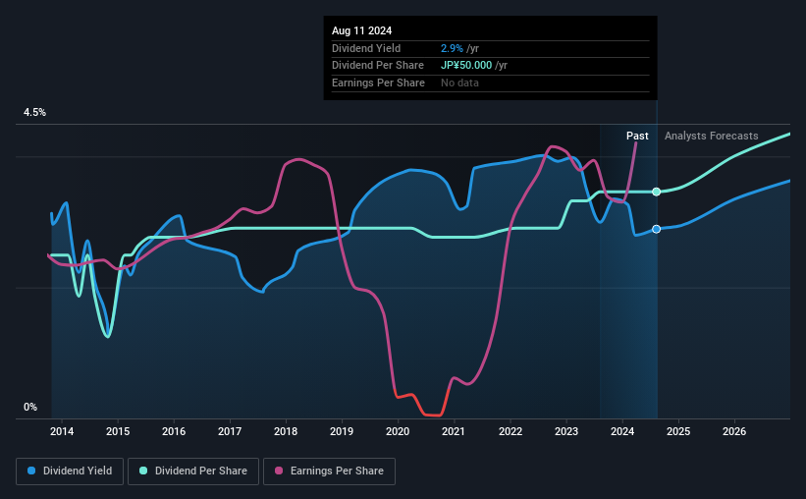Click the 'Aug 11 2024' tooltip date

click(x=362, y=30)
